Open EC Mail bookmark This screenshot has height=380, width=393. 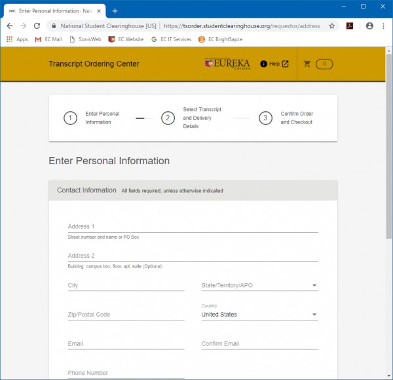48,39
